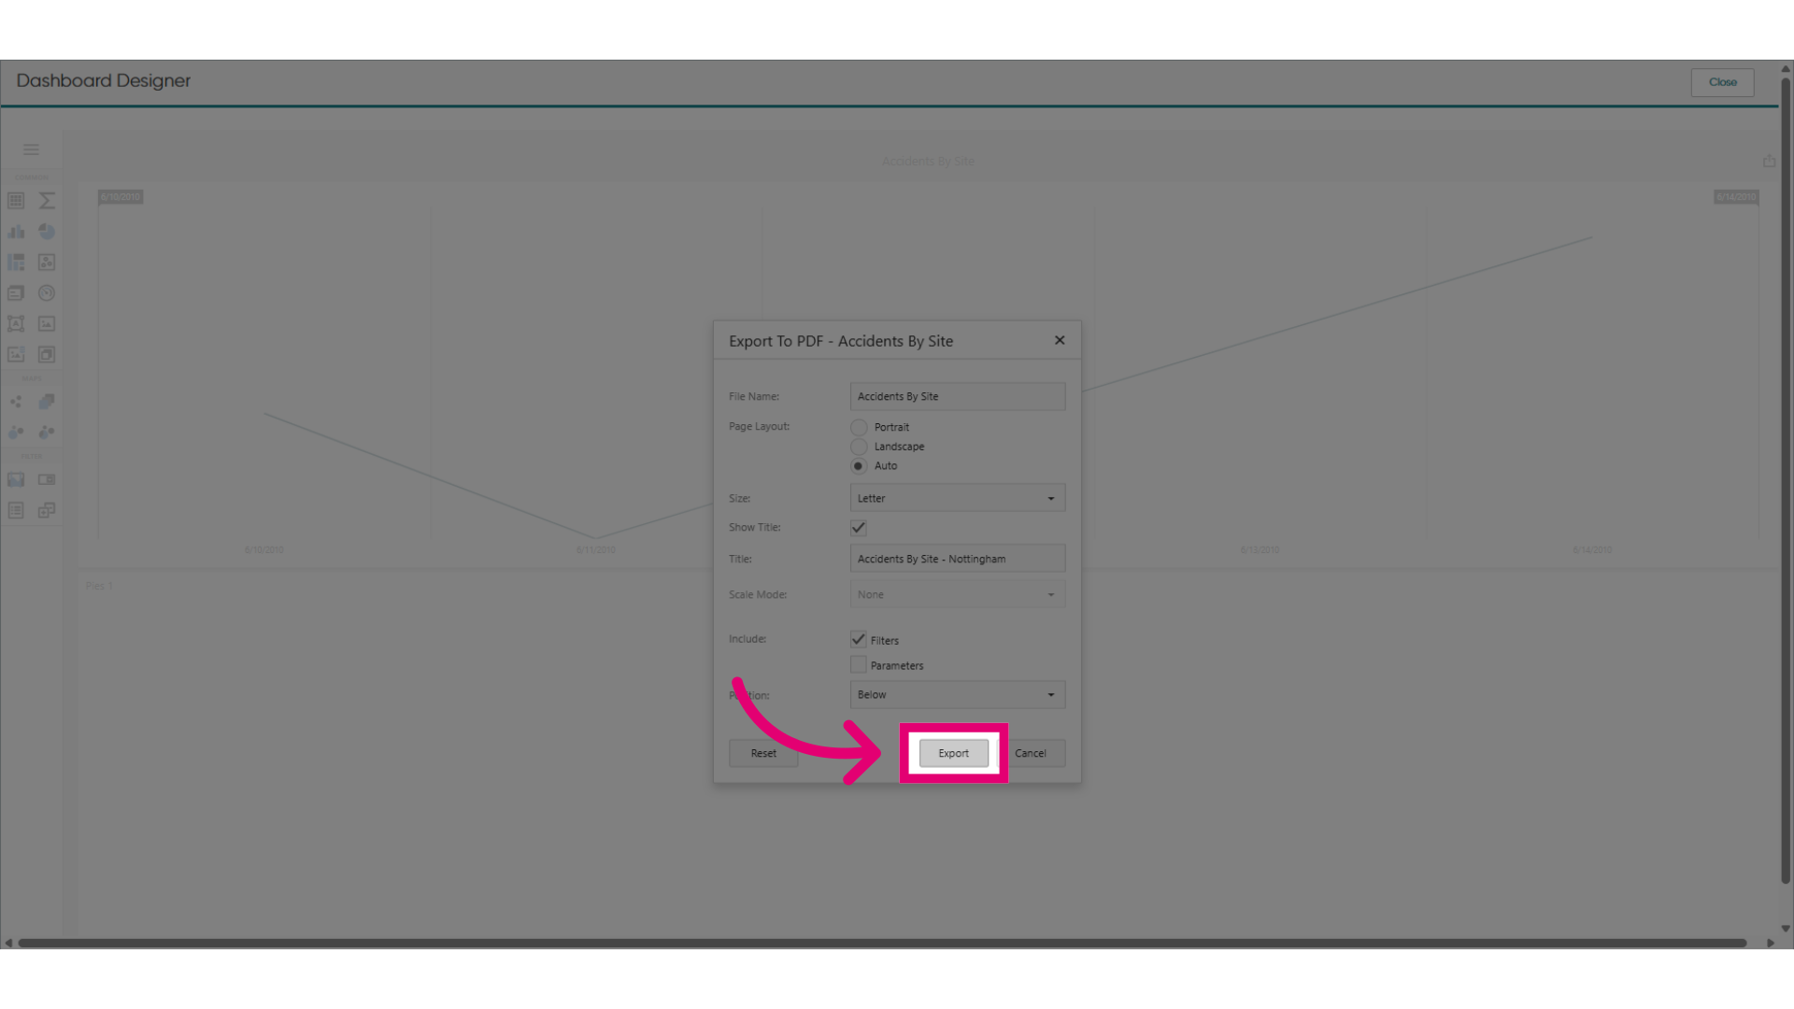
Task: Select the Group container toolbox icon
Action: 47,355
